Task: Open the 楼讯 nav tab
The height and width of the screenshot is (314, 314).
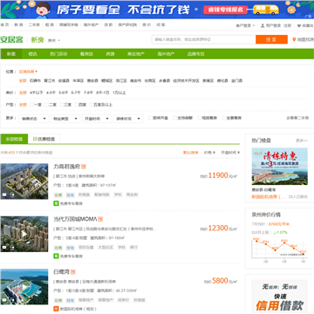Action: 32,54
